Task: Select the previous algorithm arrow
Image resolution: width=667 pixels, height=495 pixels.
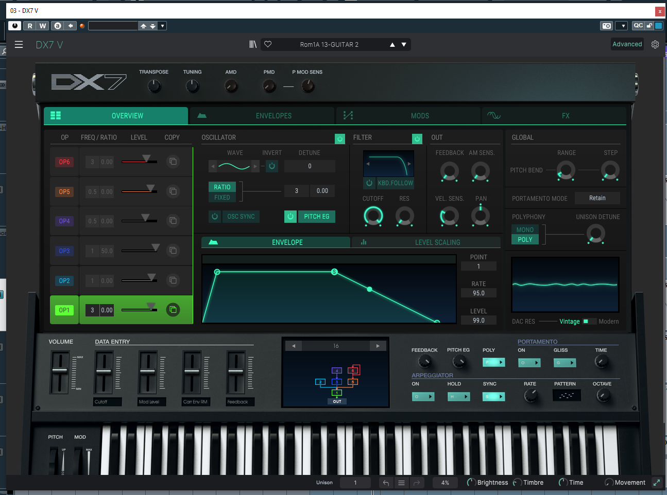Action: pos(294,346)
